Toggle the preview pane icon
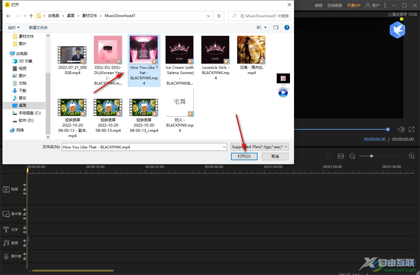 276,27
